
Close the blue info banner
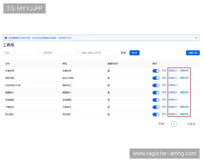point(196,38)
